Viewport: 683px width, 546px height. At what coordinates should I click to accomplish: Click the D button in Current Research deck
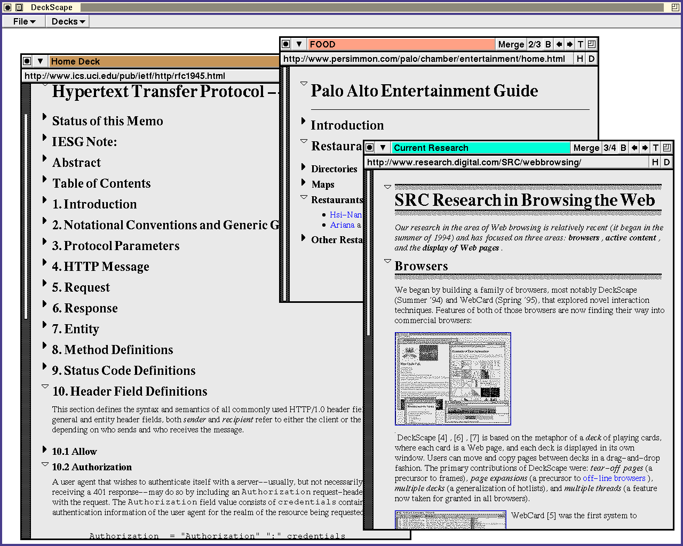pos(666,162)
